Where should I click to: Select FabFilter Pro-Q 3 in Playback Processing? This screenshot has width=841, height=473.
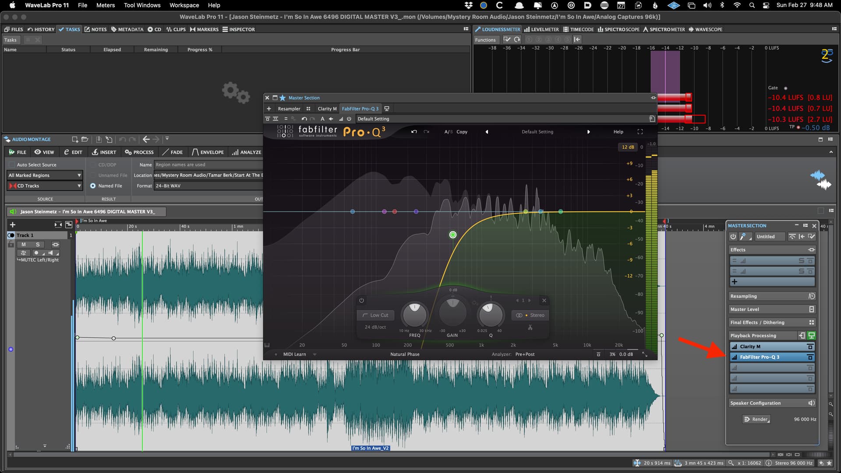pyautogui.click(x=760, y=357)
